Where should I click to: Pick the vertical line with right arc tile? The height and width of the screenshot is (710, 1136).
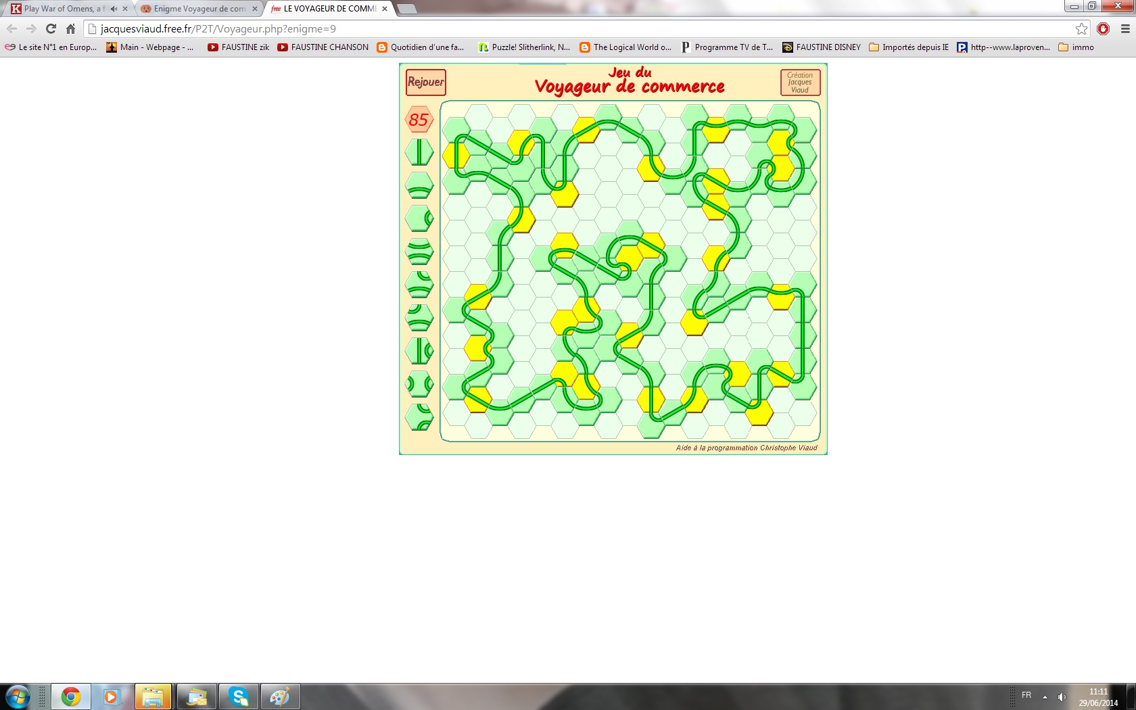(x=419, y=351)
